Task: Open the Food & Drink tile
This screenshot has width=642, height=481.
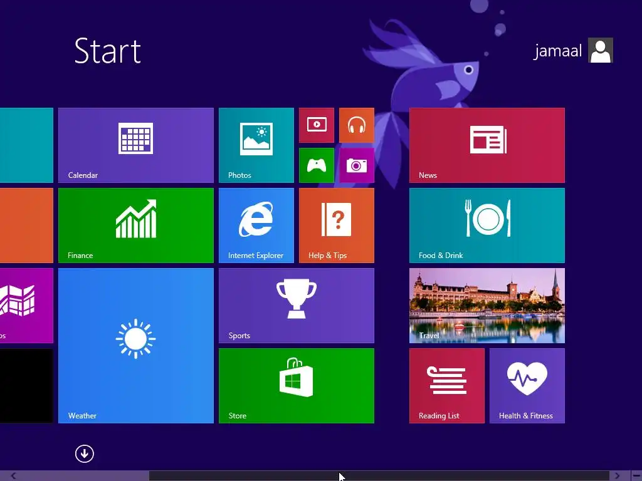Action: pos(487,225)
